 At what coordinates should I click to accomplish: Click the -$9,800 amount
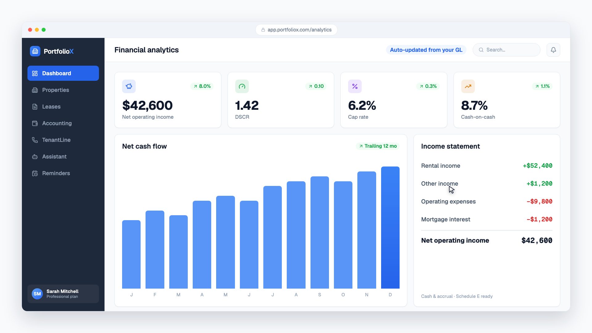pyautogui.click(x=539, y=202)
